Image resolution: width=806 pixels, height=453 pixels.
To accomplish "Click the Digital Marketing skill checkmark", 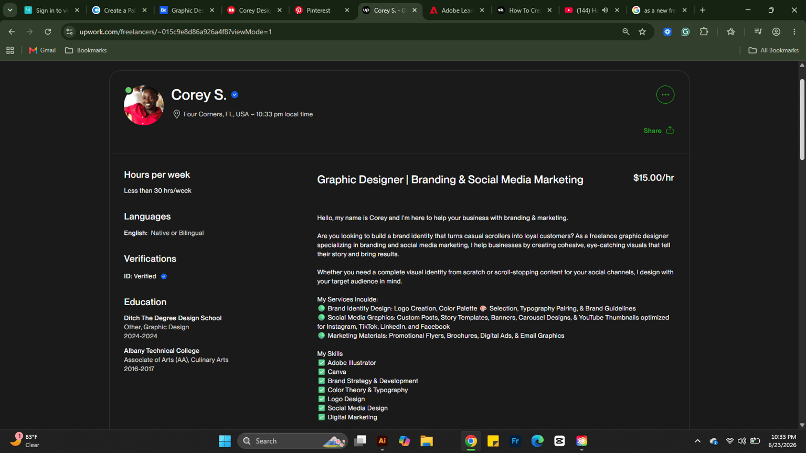I will [321, 417].
